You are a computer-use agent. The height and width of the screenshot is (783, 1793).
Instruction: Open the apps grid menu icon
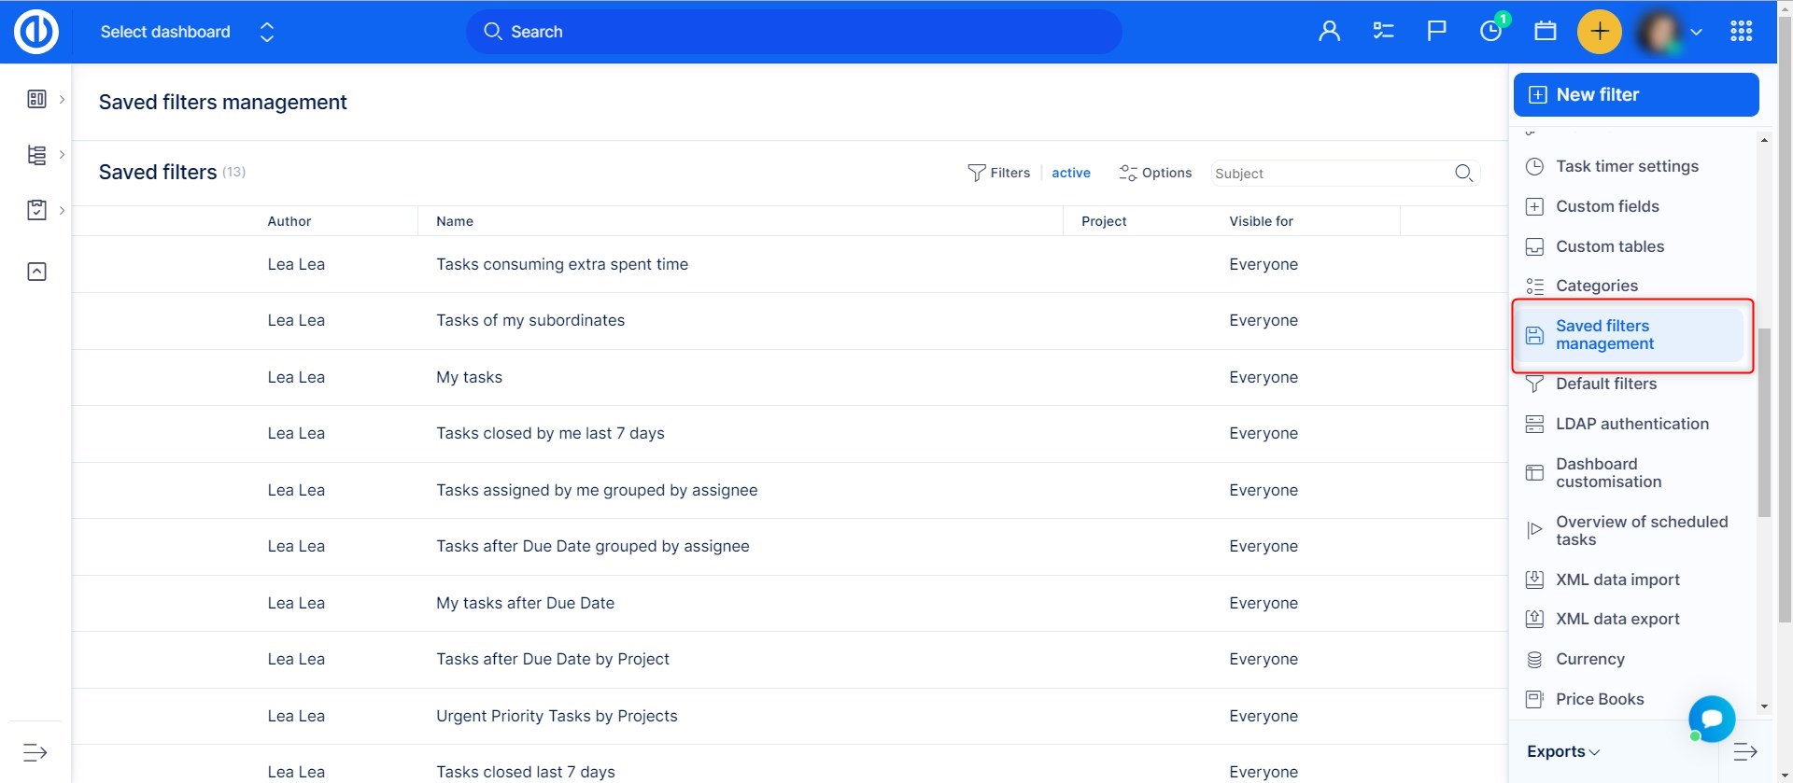point(1741,32)
